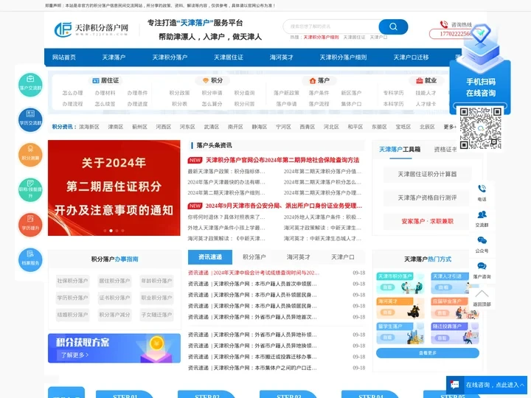The image size is (531, 398).
Task: Switch to the 资讯速递 tab
Action: [210, 257]
